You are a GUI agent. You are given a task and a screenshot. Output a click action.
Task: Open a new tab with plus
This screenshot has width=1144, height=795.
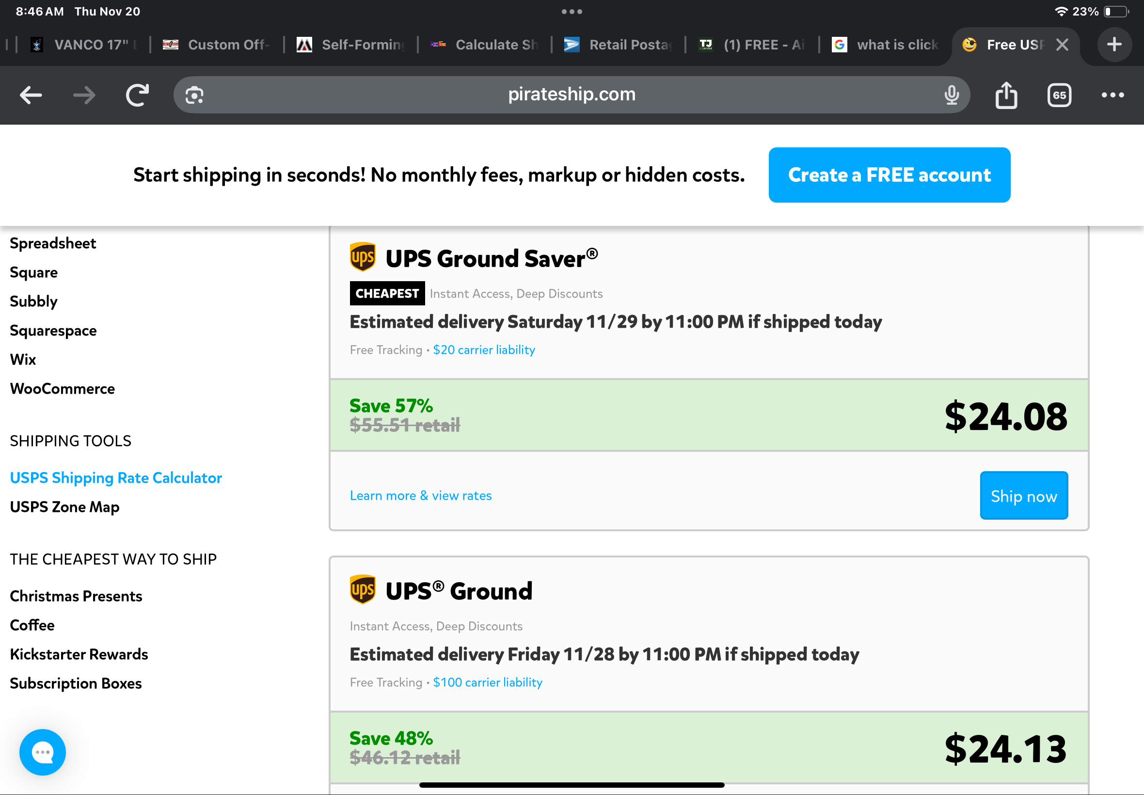click(1114, 45)
